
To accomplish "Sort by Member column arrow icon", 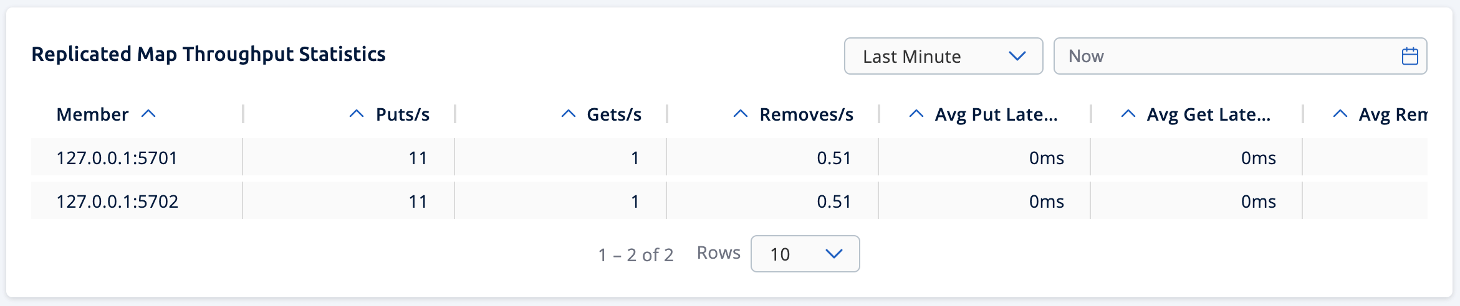I will [148, 114].
